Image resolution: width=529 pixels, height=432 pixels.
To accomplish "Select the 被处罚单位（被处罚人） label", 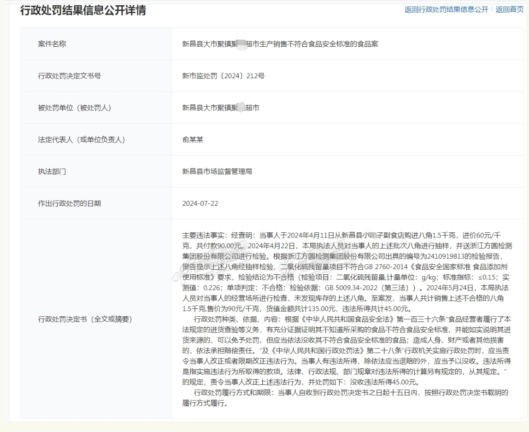I will pos(75,108).
